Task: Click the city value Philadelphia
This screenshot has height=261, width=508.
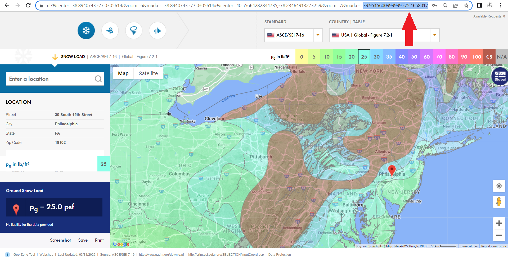Action: (66, 124)
